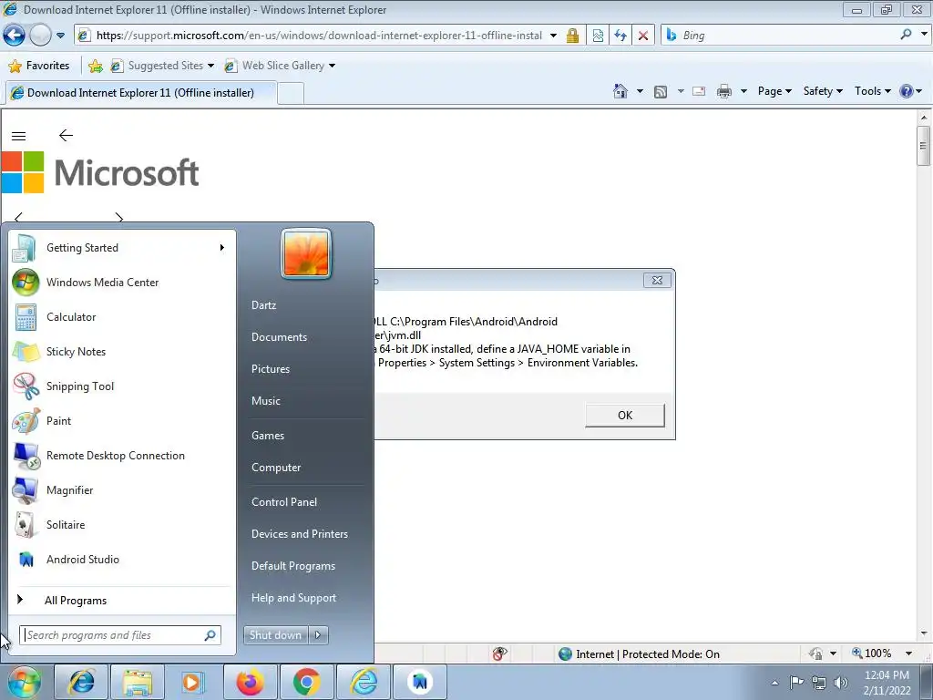Click the address bar URL field
Image resolution: width=933 pixels, height=700 pixels.
point(318,36)
